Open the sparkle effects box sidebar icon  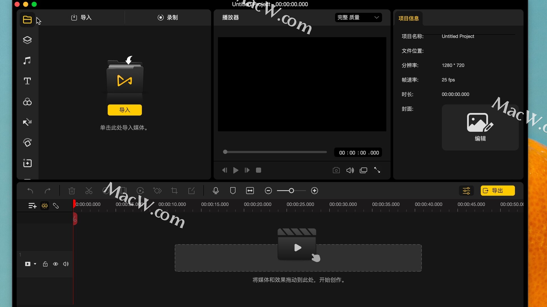click(27, 163)
